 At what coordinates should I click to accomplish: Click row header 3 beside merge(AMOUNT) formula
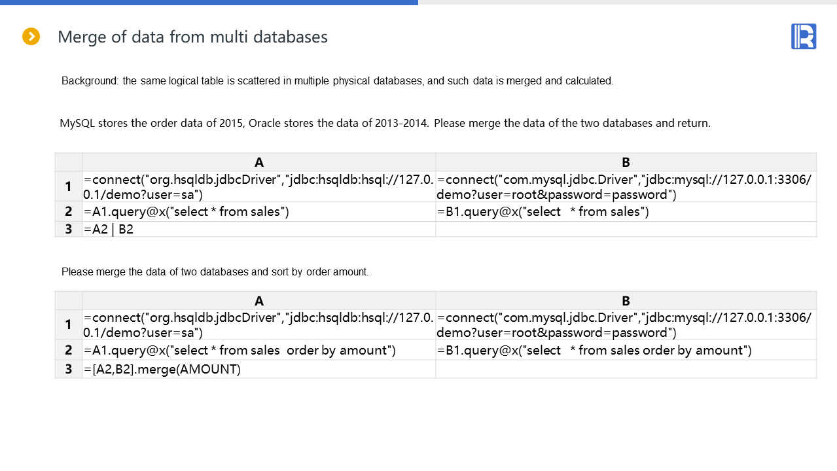69,370
